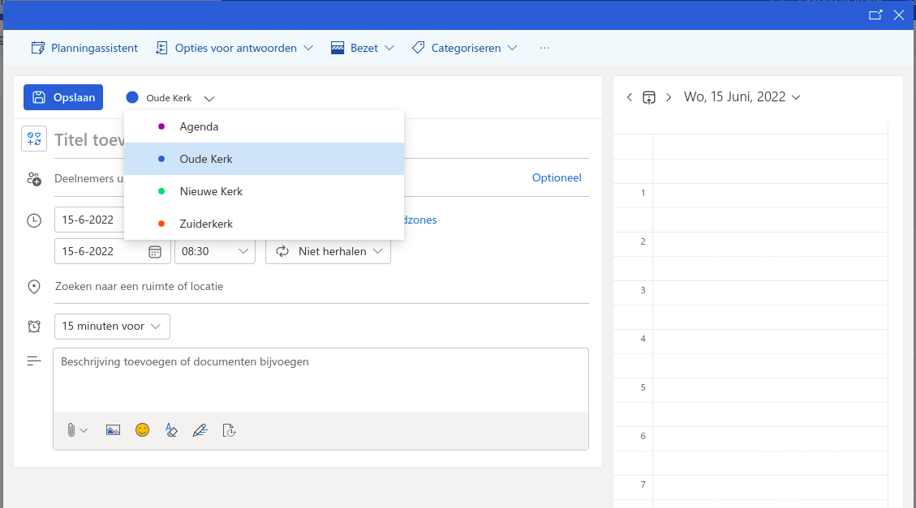Click the clear formatting eraser icon

click(x=171, y=430)
